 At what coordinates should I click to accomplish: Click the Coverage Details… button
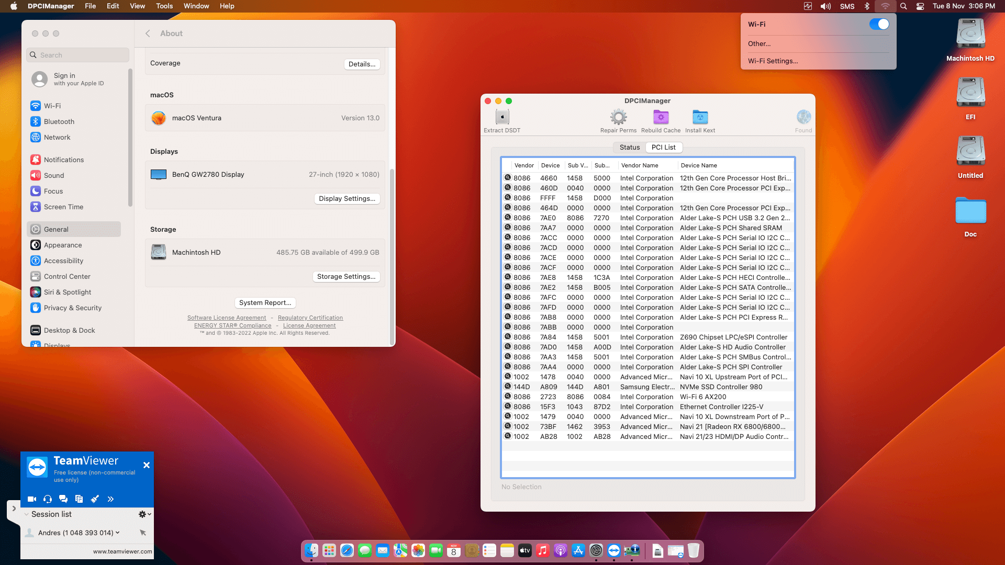(x=362, y=64)
